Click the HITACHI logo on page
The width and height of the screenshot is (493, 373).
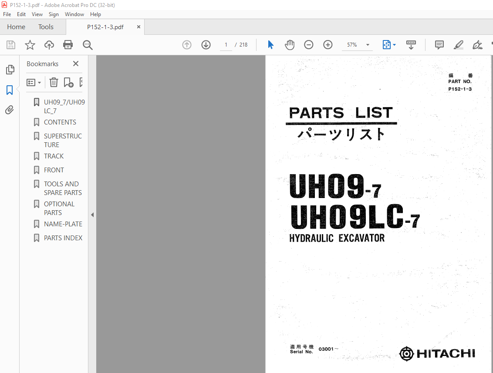tap(437, 353)
